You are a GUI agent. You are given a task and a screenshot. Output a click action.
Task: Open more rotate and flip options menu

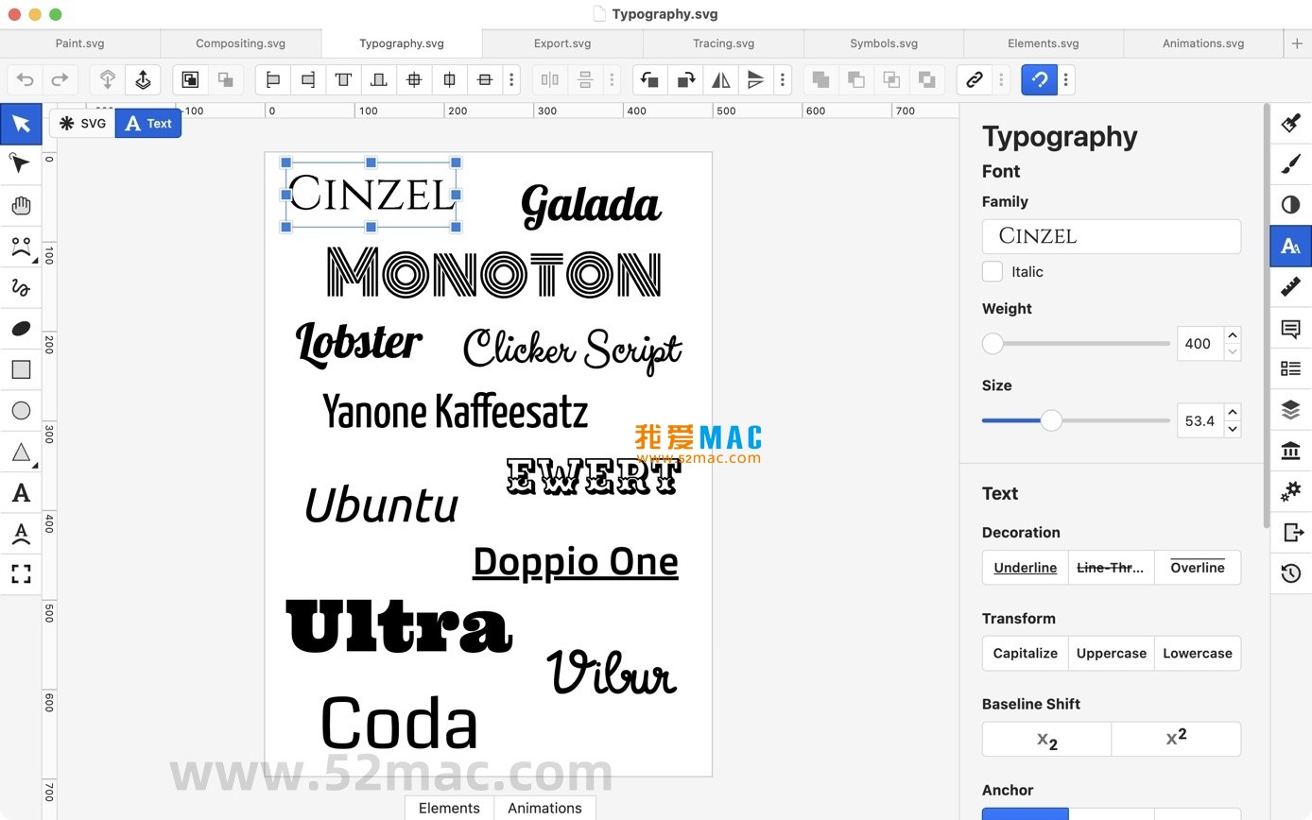(x=782, y=80)
